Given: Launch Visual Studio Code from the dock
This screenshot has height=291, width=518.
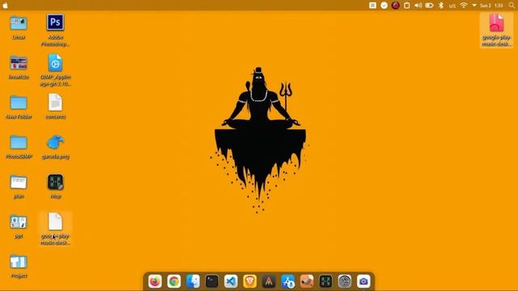Looking at the screenshot, I should [231, 281].
